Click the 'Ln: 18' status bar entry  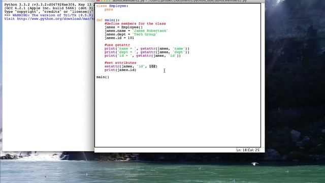pyautogui.click(x=242, y=150)
